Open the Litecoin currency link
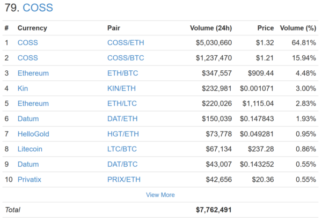This screenshot has width=322, height=221. tap(30, 149)
